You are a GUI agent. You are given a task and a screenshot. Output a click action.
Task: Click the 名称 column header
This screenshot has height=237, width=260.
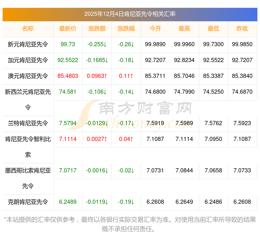point(28,29)
